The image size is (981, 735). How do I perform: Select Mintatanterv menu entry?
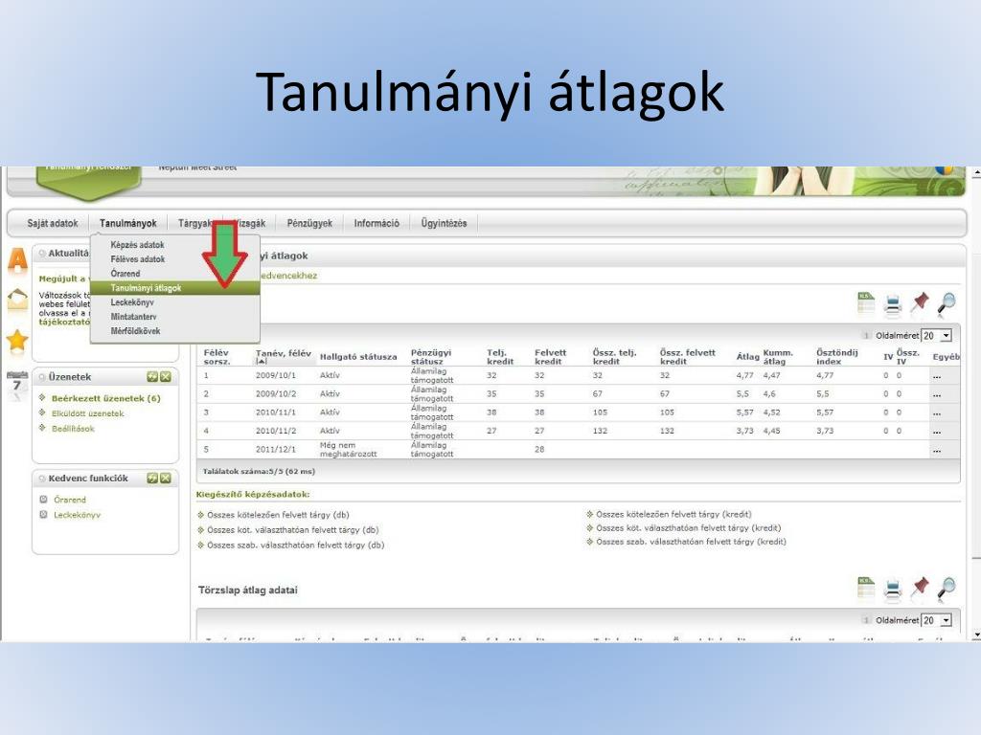(x=133, y=317)
